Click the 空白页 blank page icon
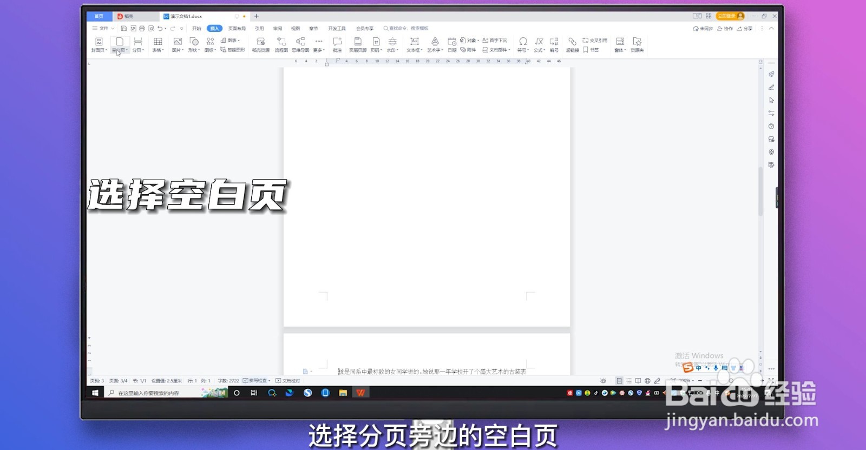The image size is (866, 450). pyautogui.click(x=120, y=42)
